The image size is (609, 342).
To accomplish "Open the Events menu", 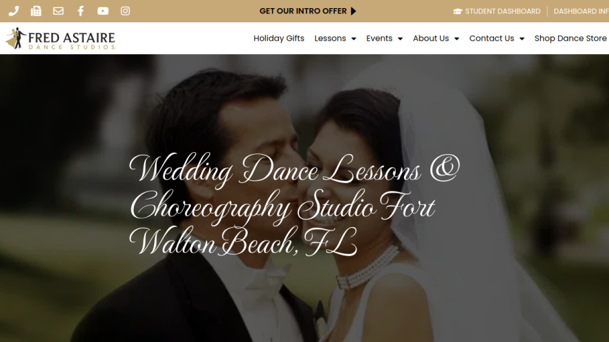I will [x=380, y=39].
